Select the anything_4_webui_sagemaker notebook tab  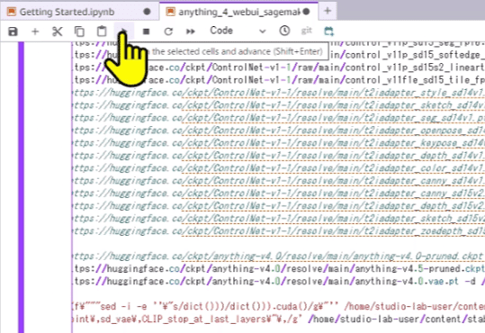pos(238,12)
